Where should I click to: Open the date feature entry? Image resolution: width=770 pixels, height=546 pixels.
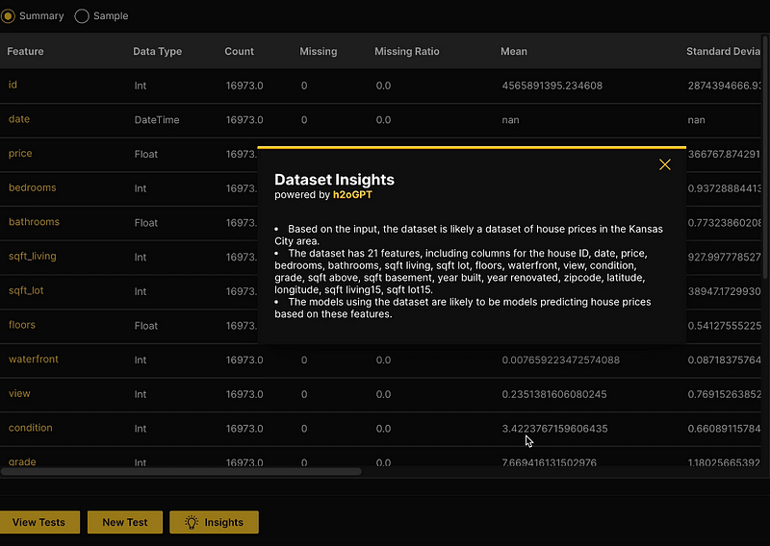pyautogui.click(x=19, y=119)
